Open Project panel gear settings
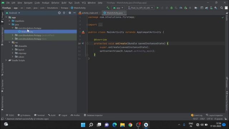Viewport: 229px width, 129px height. coord(70,13)
